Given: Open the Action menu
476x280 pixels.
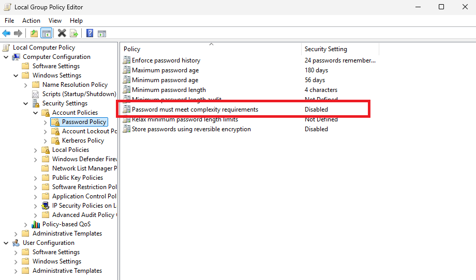Looking at the screenshot, I should click(31, 21).
